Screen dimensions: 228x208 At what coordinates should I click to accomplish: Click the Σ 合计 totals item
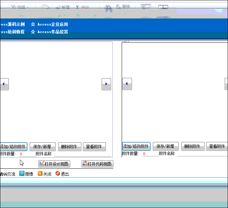click(82, 7)
